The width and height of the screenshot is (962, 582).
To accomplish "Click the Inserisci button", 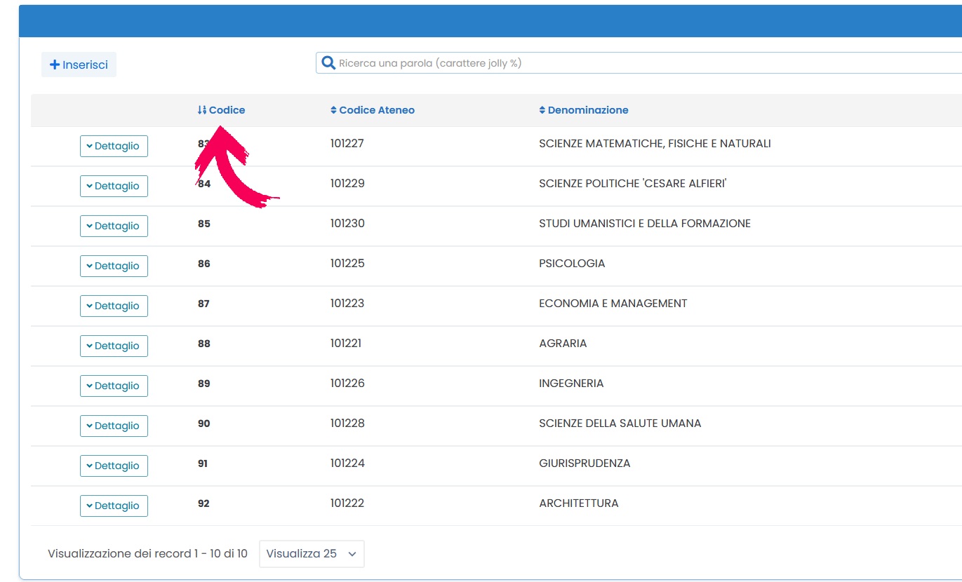I will (79, 65).
